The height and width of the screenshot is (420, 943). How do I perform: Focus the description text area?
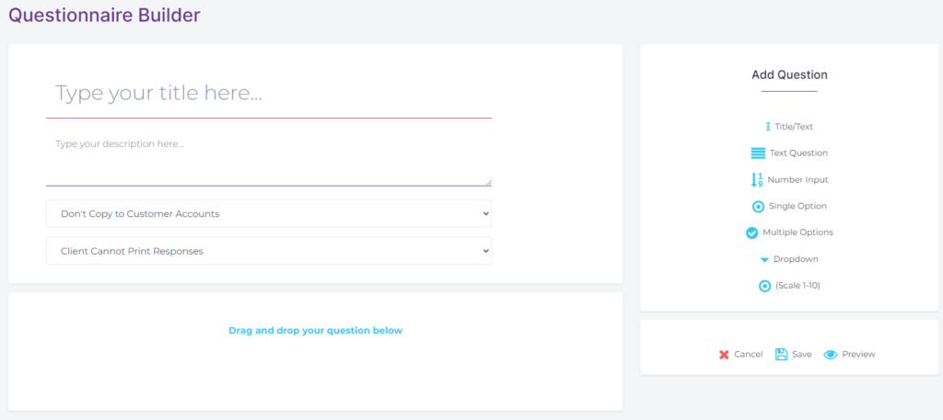click(x=269, y=159)
